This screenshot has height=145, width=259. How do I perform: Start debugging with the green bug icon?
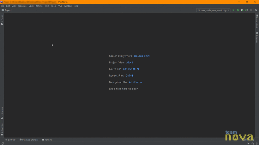(x=238, y=10)
